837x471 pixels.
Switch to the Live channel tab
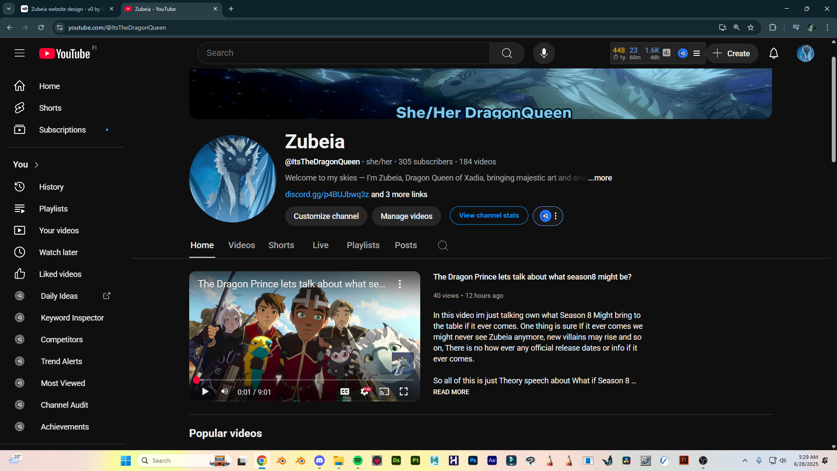click(x=320, y=246)
